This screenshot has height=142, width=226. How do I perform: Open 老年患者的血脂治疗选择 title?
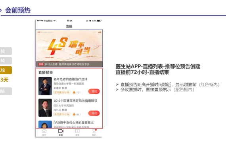[71, 79]
